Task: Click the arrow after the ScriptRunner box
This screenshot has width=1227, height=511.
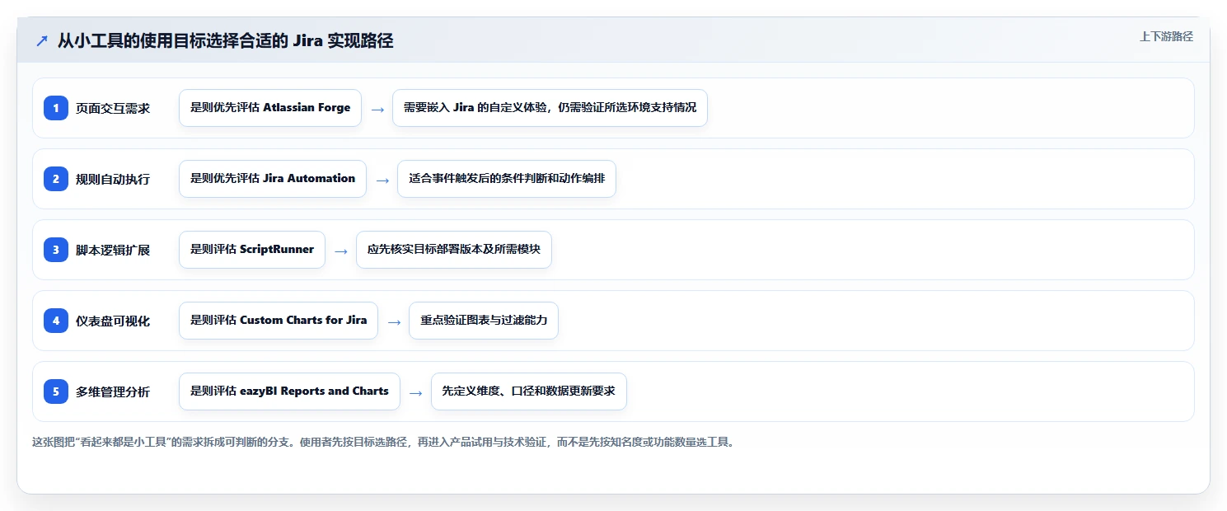Action: pos(341,251)
